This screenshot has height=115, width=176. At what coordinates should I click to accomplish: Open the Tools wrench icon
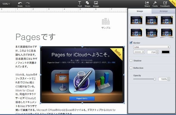[155, 3]
